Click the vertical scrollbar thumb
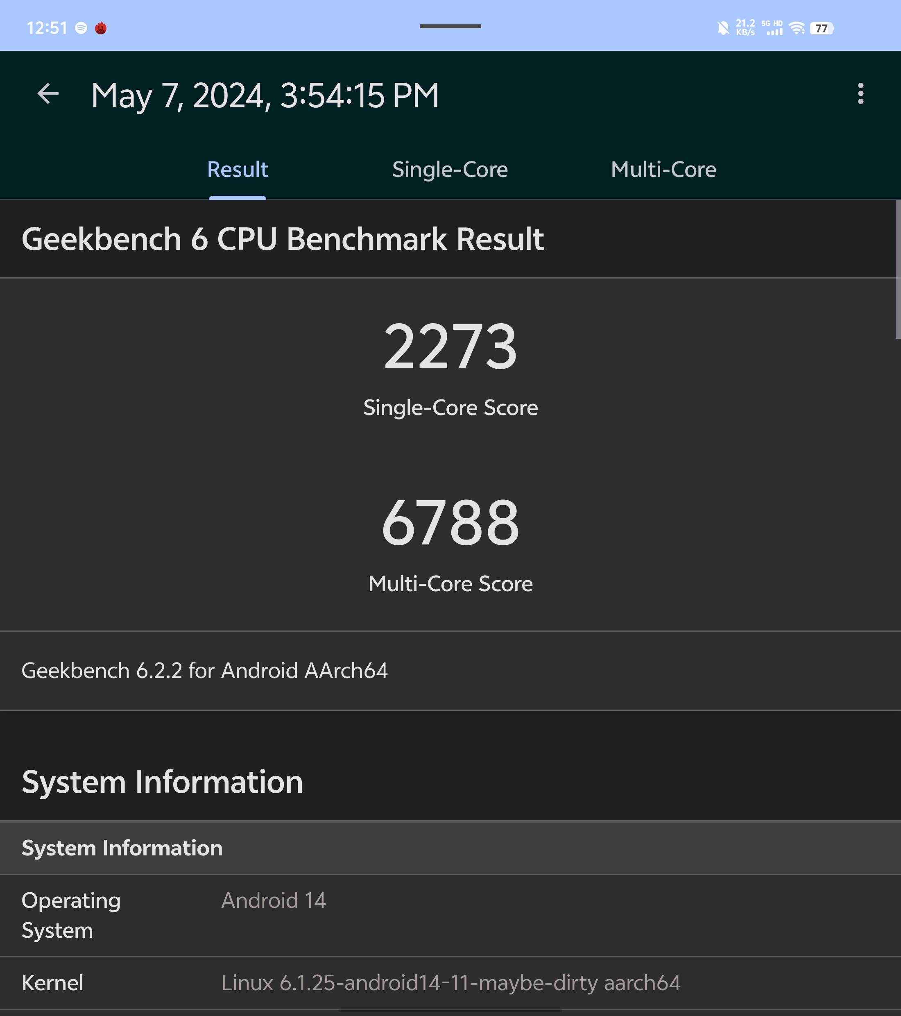The image size is (901, 1016). (x=898, y=269)
